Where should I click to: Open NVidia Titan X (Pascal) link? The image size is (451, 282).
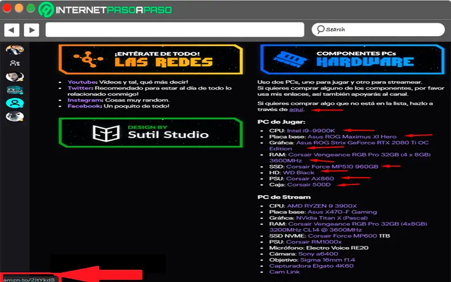332,218
